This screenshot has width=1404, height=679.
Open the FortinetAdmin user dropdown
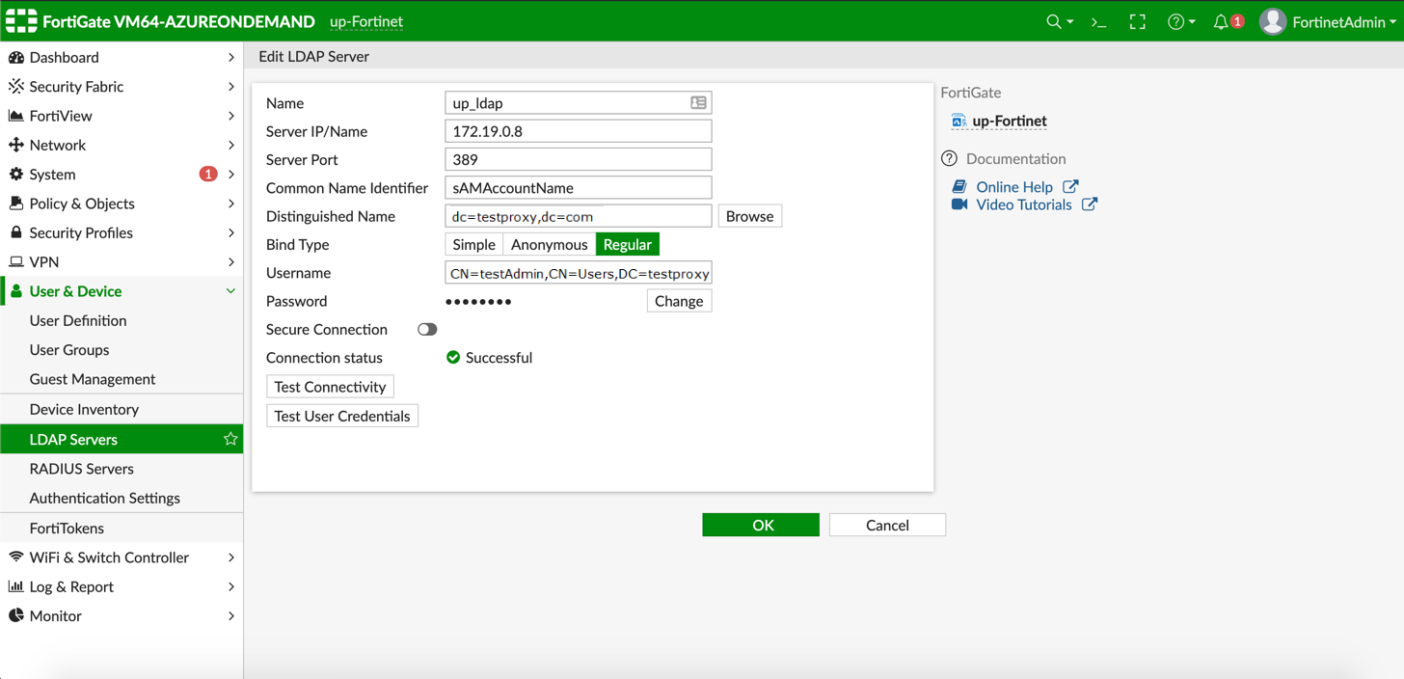click(1329, 21)
